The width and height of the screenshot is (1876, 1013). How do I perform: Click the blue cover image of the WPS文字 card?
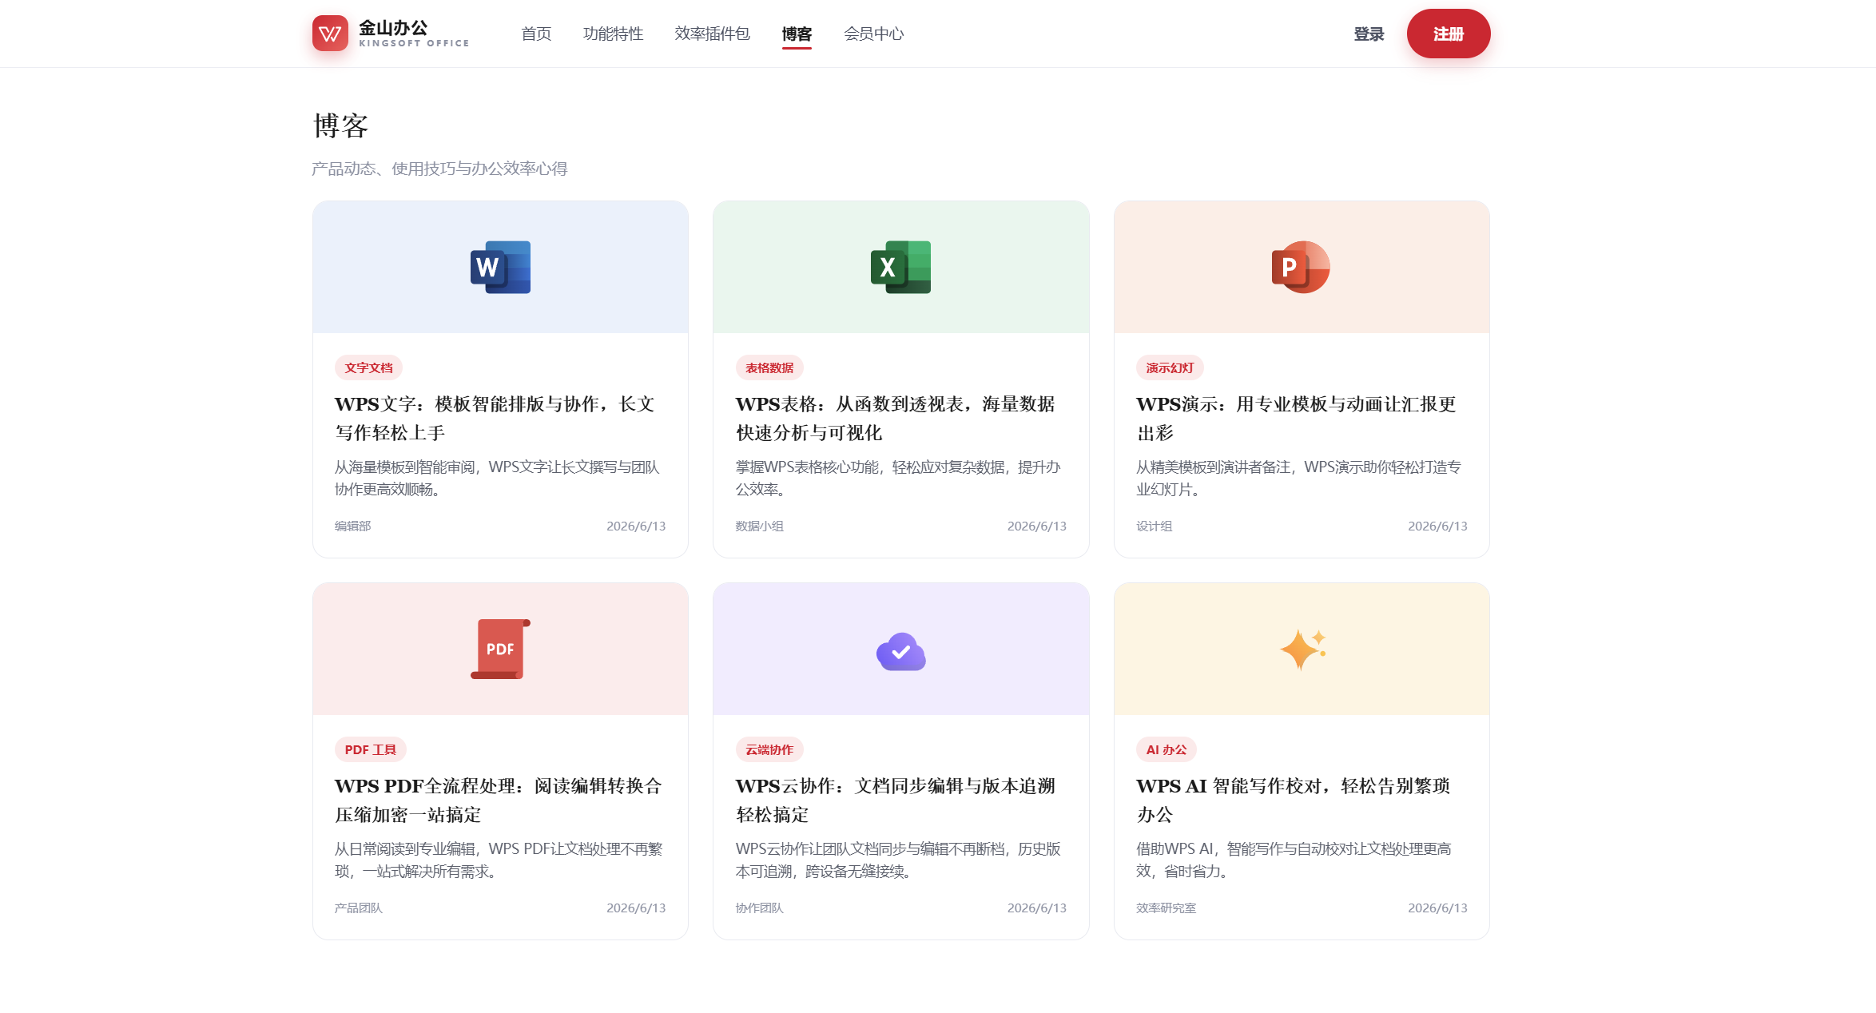500,267
